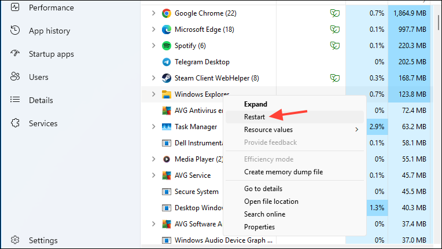Open Properties from the context menu

(295, 227)
